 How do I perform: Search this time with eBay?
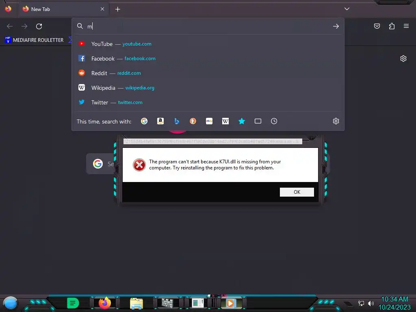[x=209, y=121]
